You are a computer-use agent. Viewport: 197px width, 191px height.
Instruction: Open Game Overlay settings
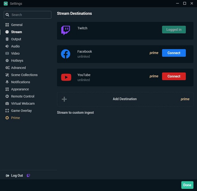click(x=21, y=111)
